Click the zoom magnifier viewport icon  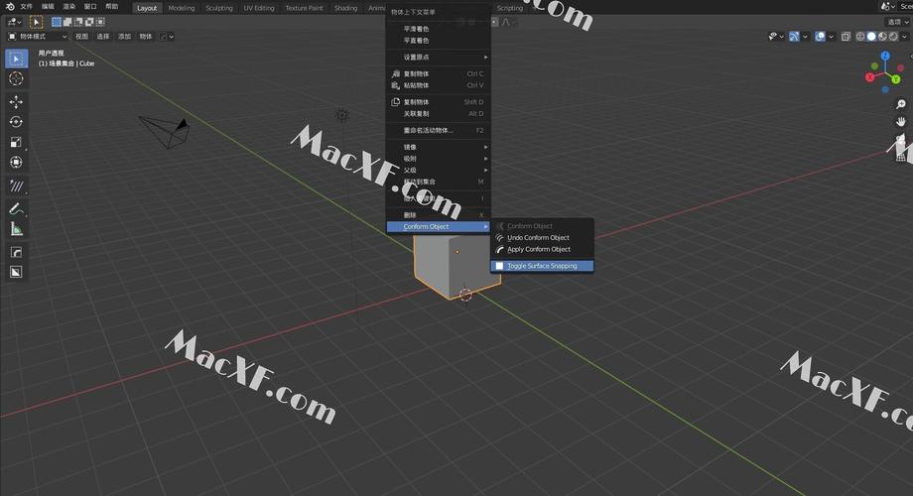pos(901,104)
